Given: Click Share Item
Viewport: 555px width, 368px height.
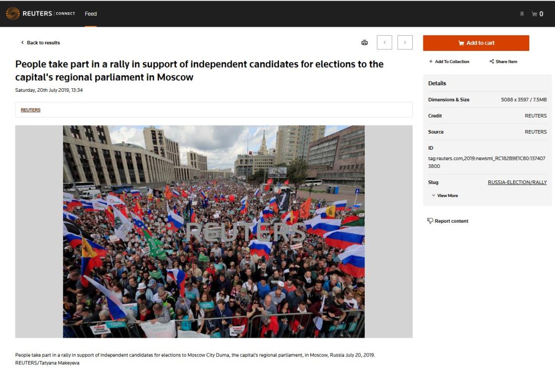Looking at the screenshot, I should [x=503, y=62].
